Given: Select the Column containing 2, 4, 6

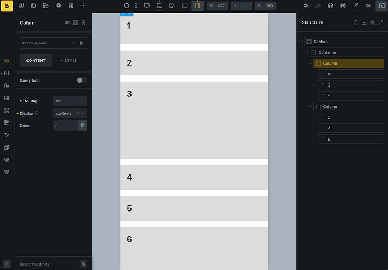Looking at the screenshot, I should click(349, 107).
